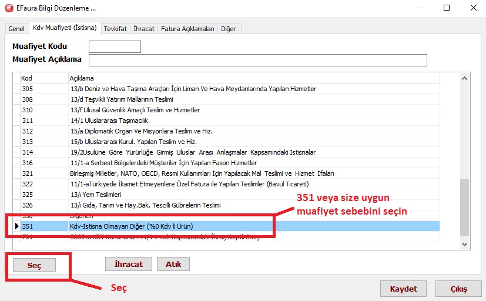Focus the Muafiyet Açıklama text box

[257, 60]
